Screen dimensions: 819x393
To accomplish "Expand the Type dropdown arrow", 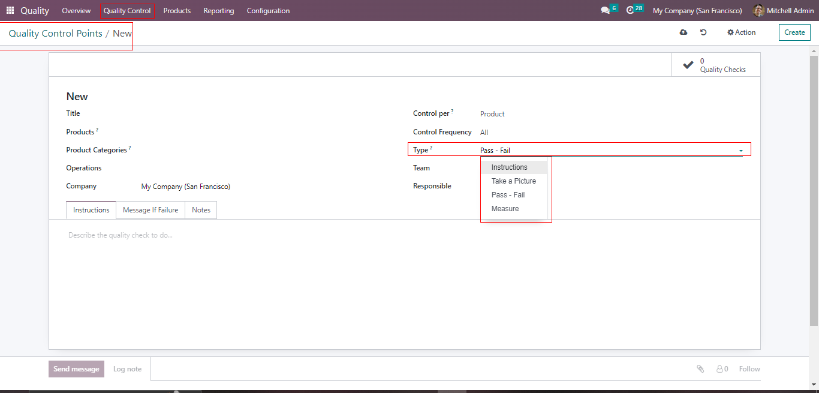I will click(741, 151).
